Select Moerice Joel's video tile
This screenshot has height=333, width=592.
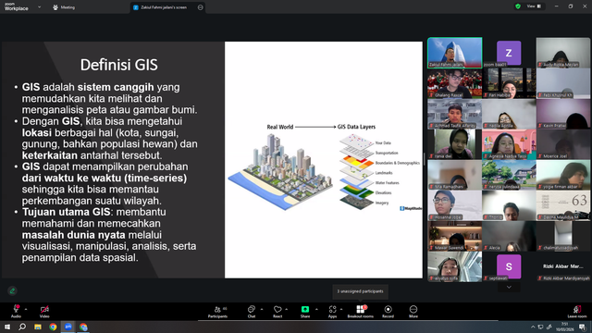click(563, 144)
